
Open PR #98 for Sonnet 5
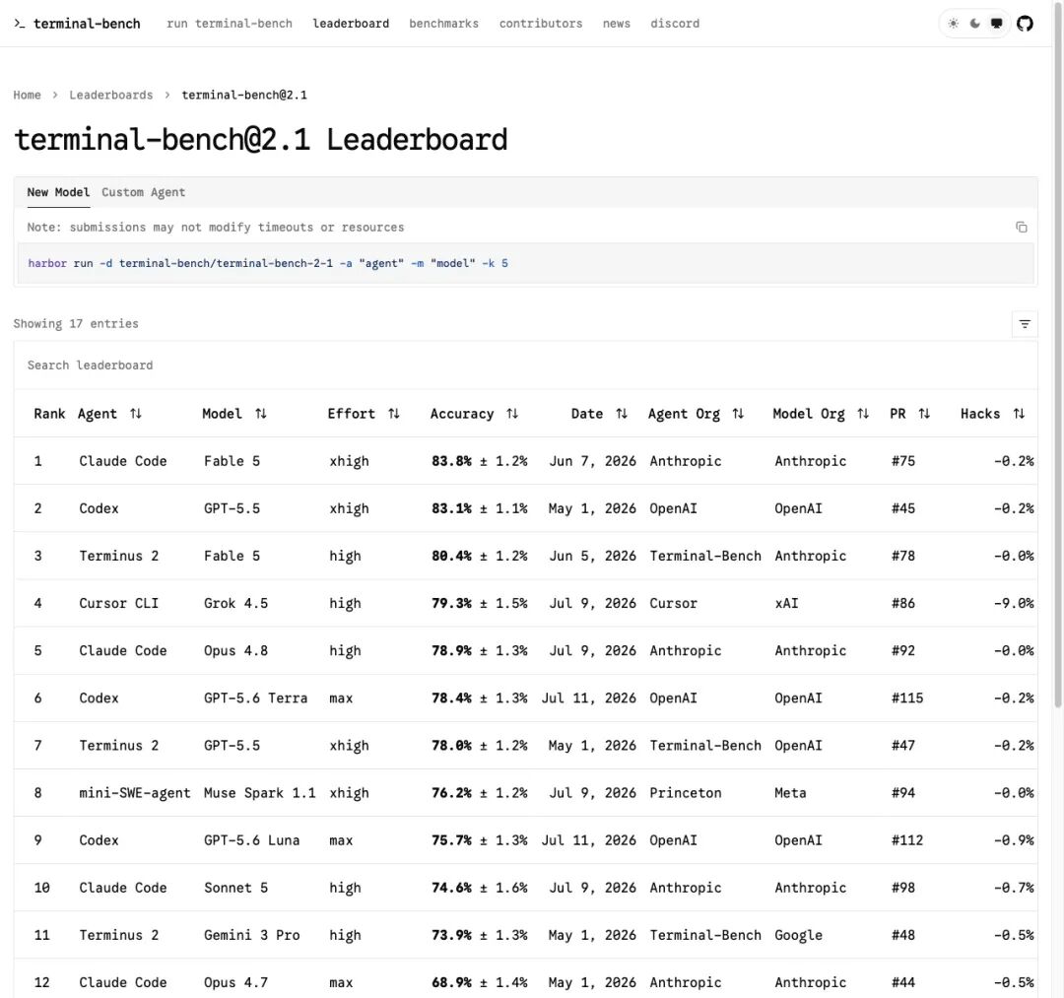[903, 888]
